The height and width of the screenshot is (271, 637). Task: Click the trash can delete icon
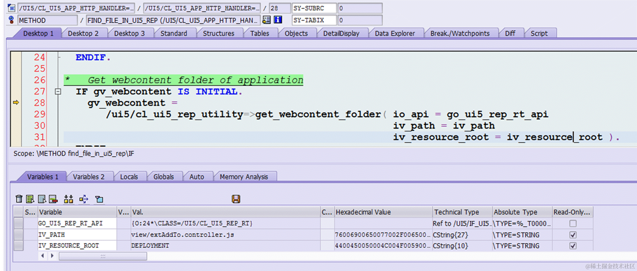tap(19, 199)
